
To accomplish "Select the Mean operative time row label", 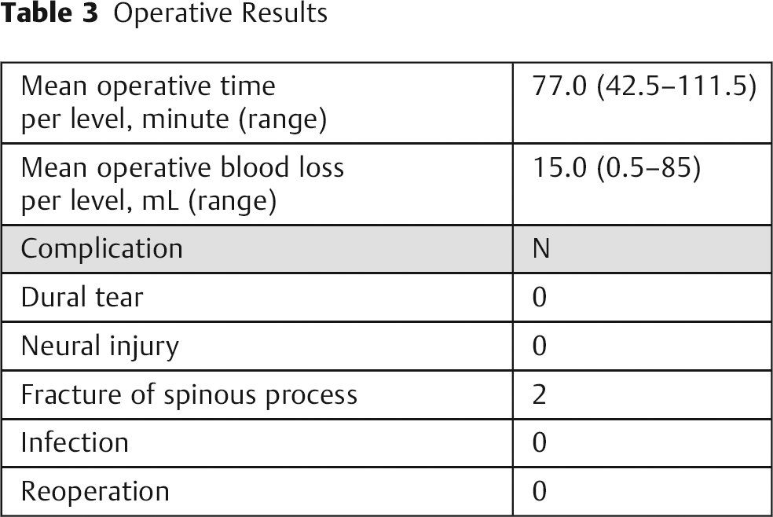I will [x=174, y=102].
